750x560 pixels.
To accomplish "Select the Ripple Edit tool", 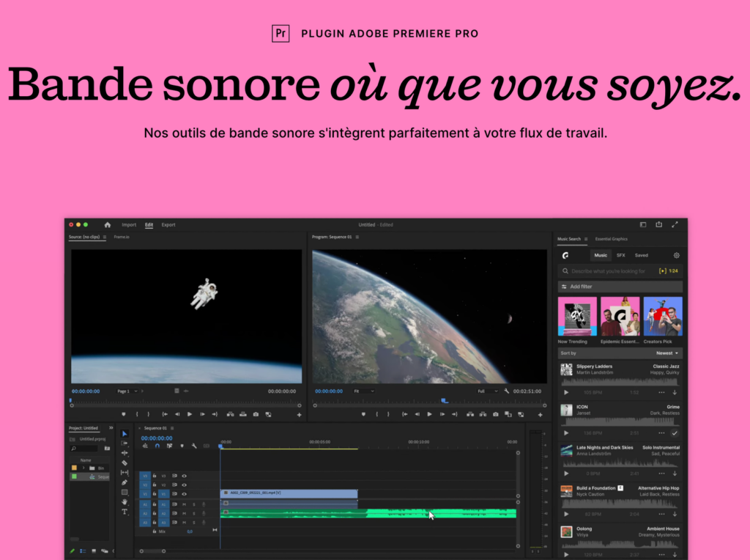I will (x=125, y=453).
